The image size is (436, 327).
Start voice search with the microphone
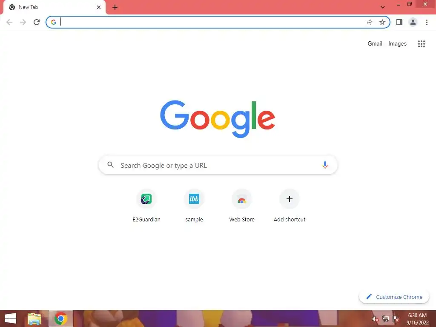(325, 165)
